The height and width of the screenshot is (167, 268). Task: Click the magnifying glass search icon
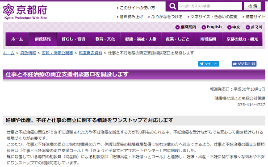click(x=172, y=6)
